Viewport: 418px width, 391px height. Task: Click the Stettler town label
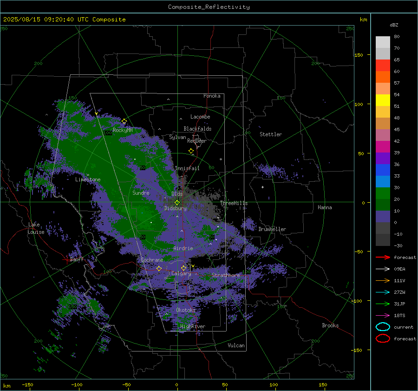pos(271,134)
